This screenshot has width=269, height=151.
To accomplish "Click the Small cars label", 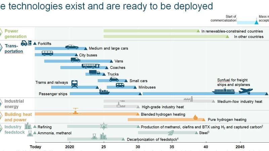I will [x=138, y=81].
